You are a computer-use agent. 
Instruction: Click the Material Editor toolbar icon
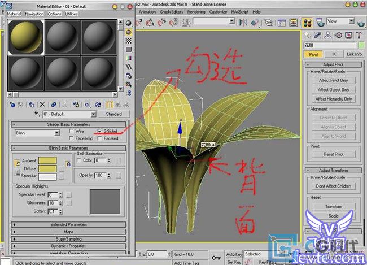307,23
